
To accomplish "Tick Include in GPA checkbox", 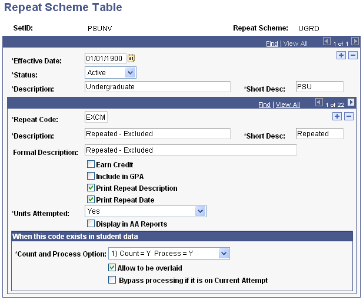I will click(91, 176).
